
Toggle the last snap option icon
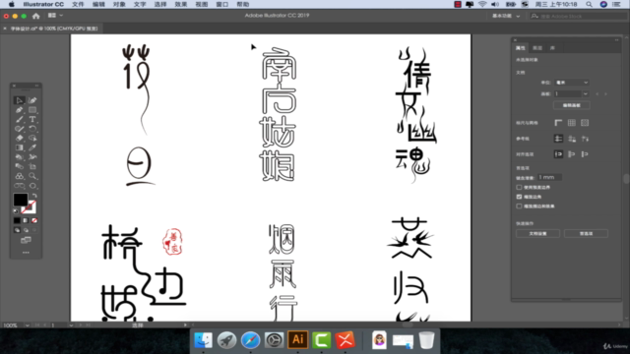pos(585,154)
